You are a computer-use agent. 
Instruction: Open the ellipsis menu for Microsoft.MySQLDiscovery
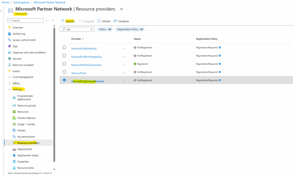[124, 65]
